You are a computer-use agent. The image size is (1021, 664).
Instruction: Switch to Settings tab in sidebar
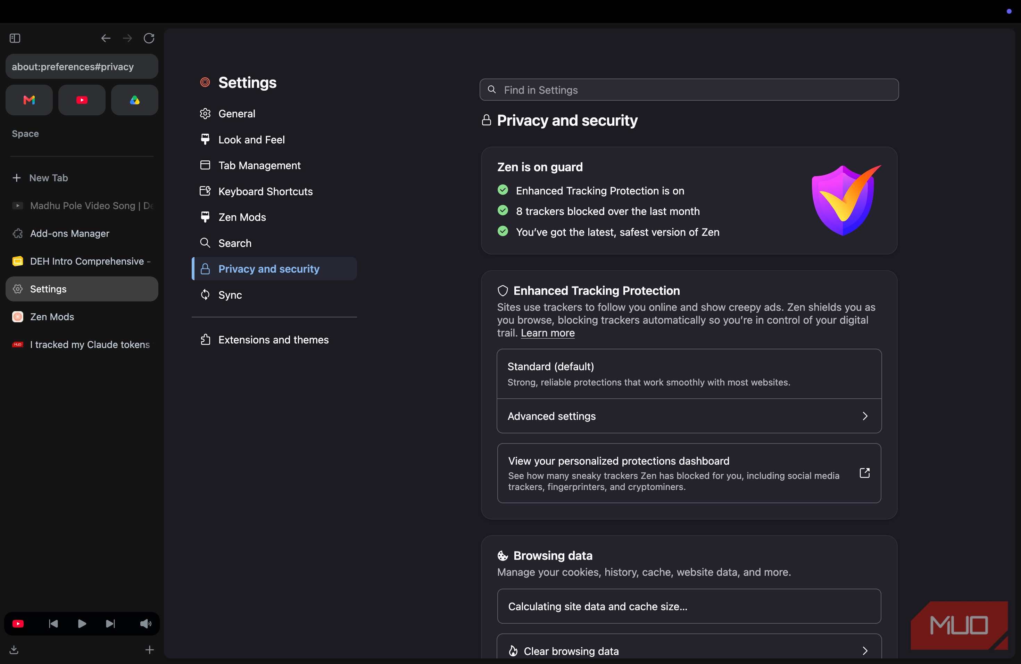point(82,289)
